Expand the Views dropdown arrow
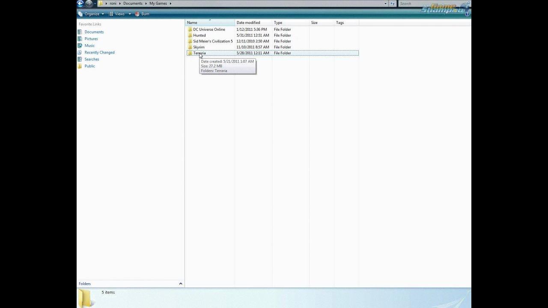The height and width of the screenshot is (308, 548). coord(130,14)
